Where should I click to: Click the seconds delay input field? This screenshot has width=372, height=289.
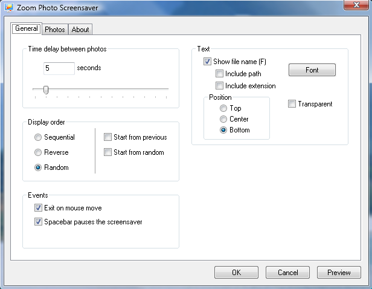click(59, 68)
